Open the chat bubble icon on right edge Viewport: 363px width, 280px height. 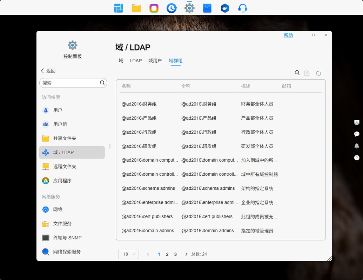click(357, 134)
